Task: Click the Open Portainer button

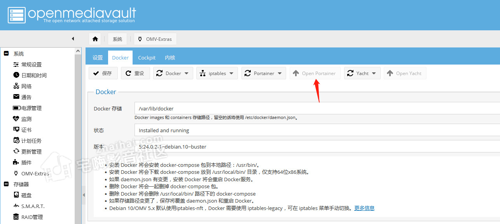Action: [315, 73]
